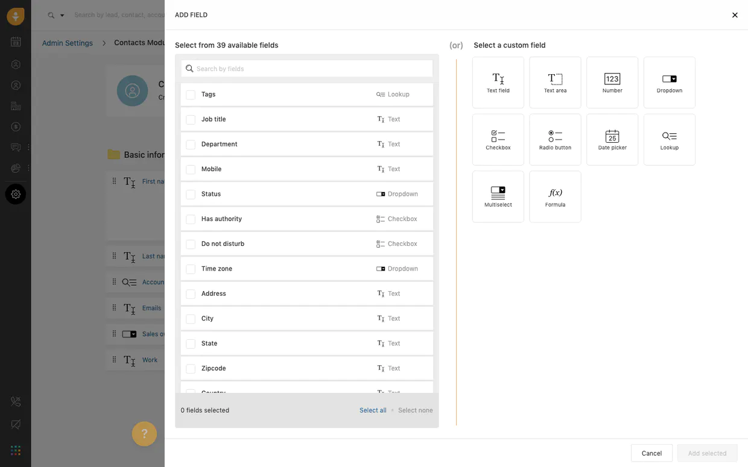Open Admin Settings gear in sidebar

16,194
